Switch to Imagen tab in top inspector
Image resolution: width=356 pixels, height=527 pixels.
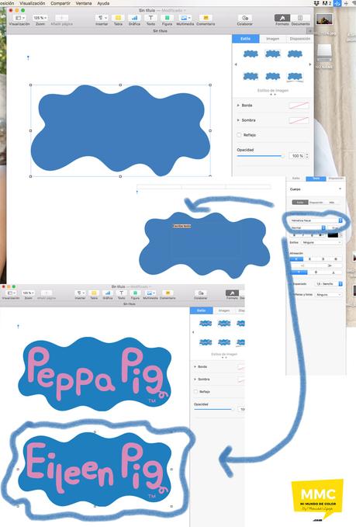273,39
